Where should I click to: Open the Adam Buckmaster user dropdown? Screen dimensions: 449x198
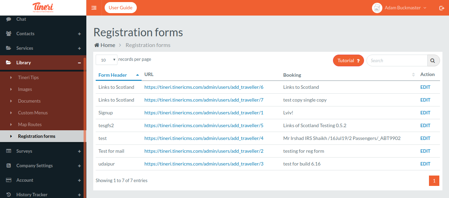click(x=405, y=8)
